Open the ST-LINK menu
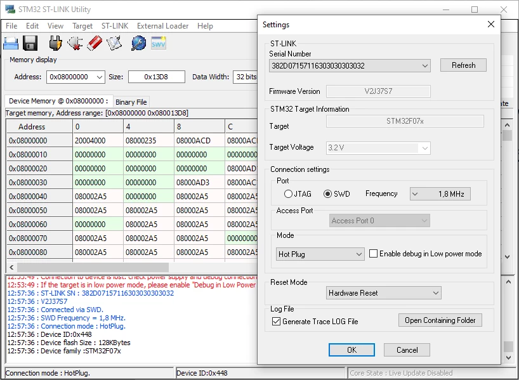 coord(115,26)
